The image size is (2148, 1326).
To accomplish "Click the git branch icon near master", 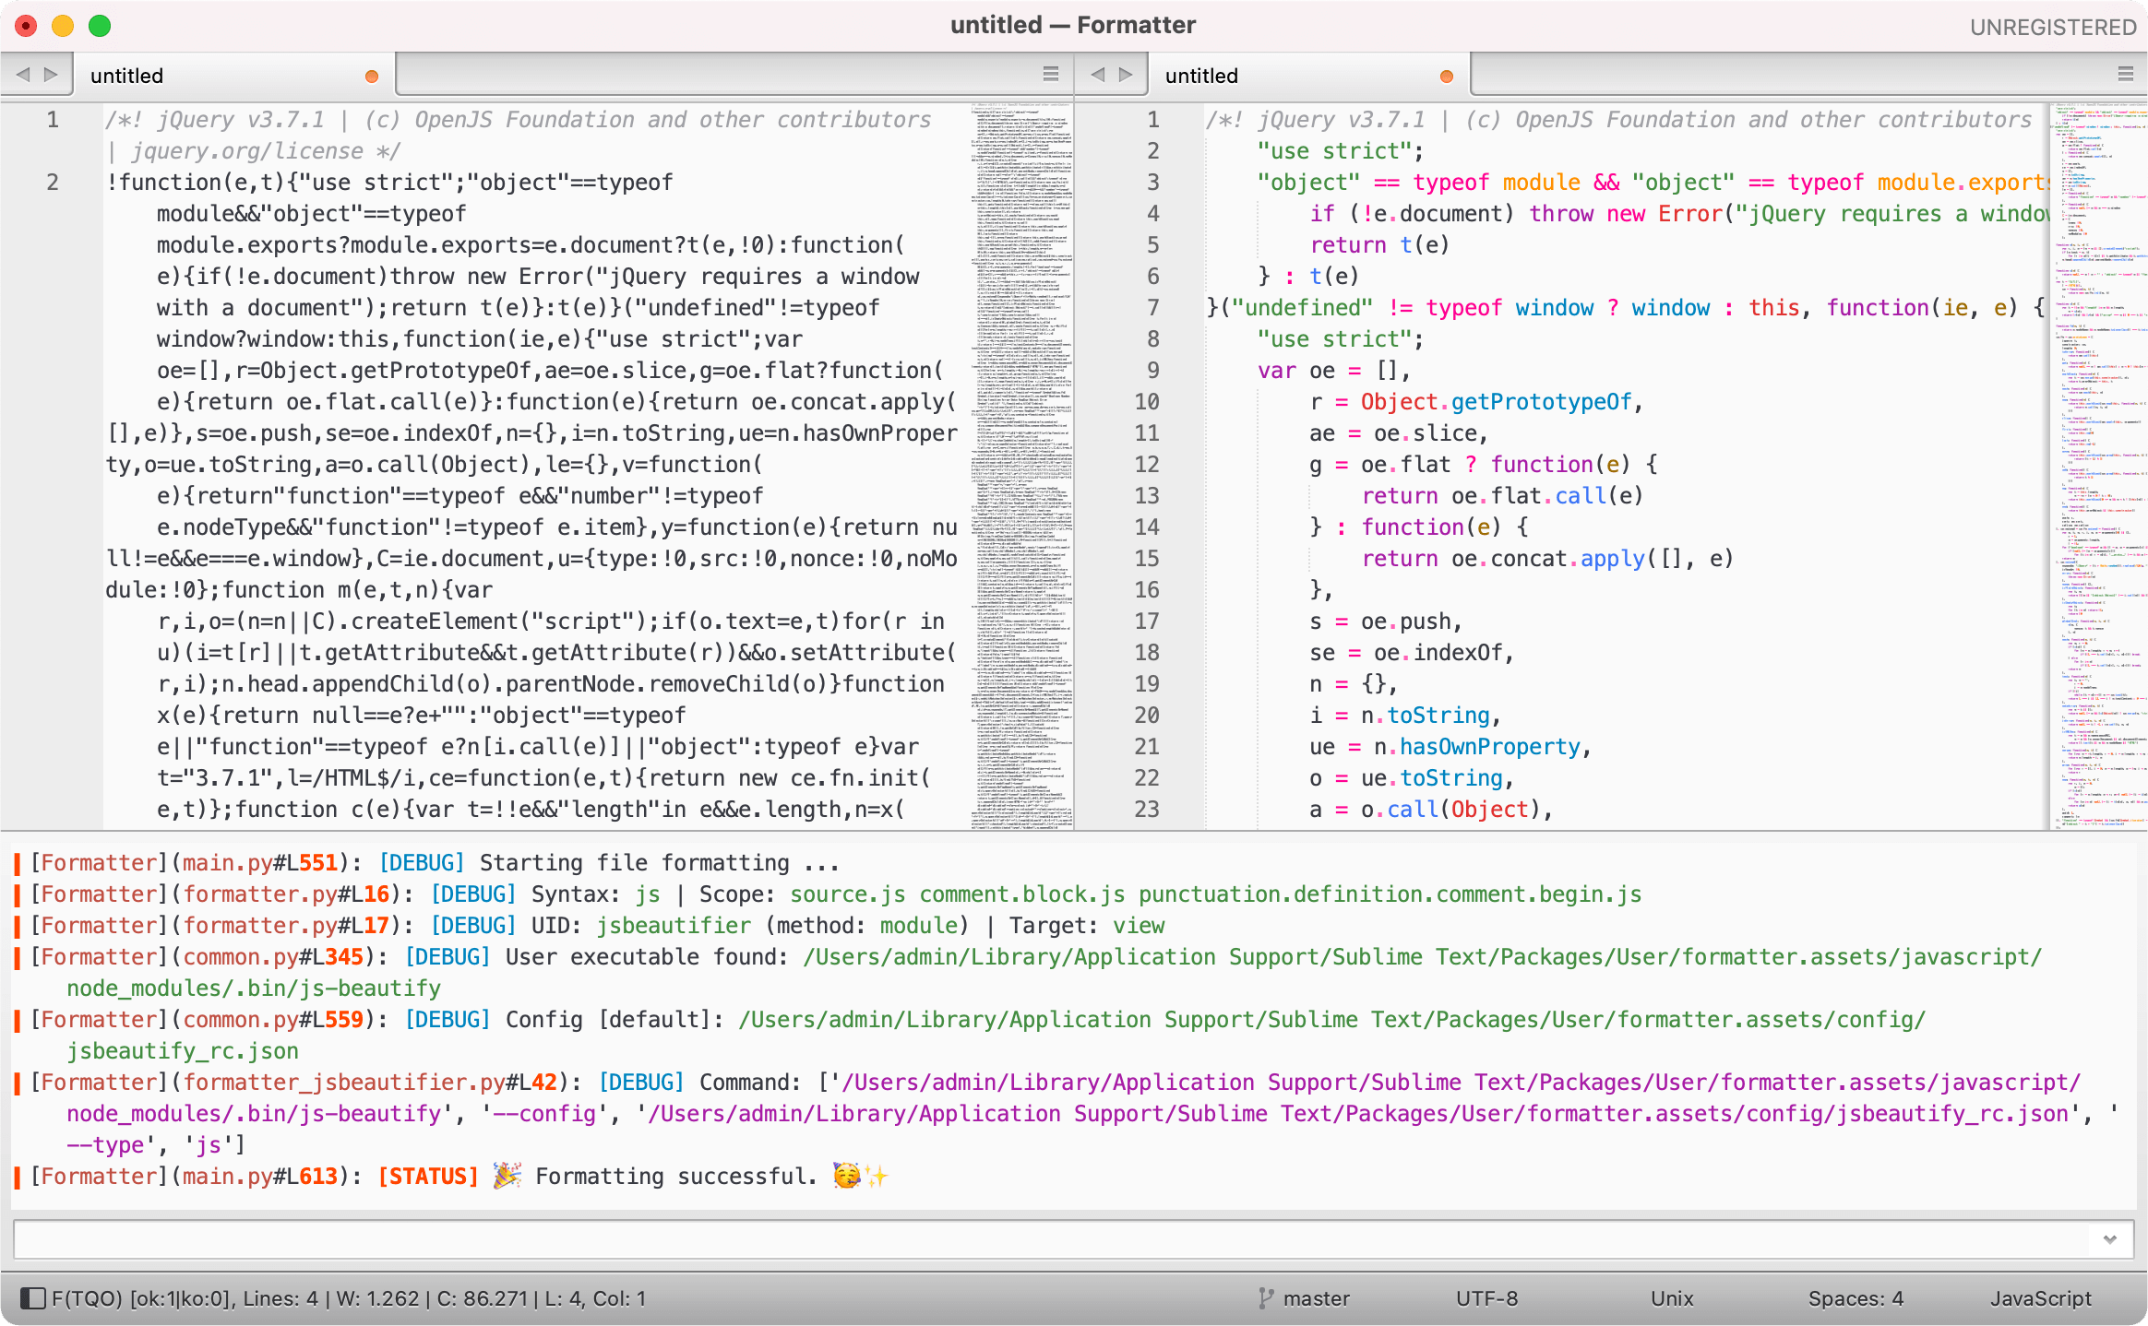I will coord(1266,1298).
